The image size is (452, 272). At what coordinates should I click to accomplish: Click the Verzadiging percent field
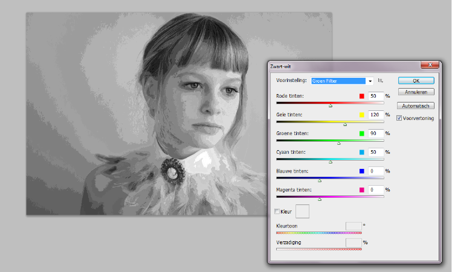354,242
